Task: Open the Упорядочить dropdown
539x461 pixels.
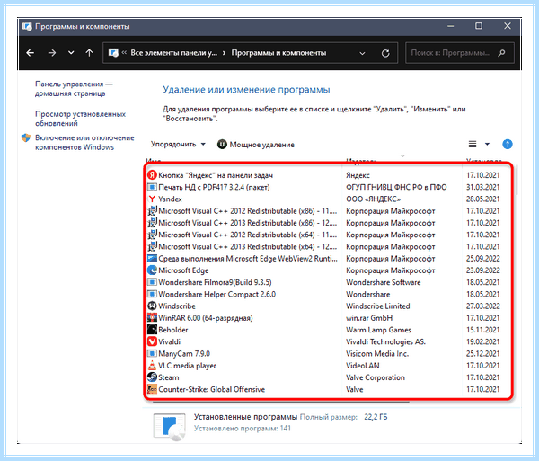Action: pyautogui.click(x=178, y=145)
